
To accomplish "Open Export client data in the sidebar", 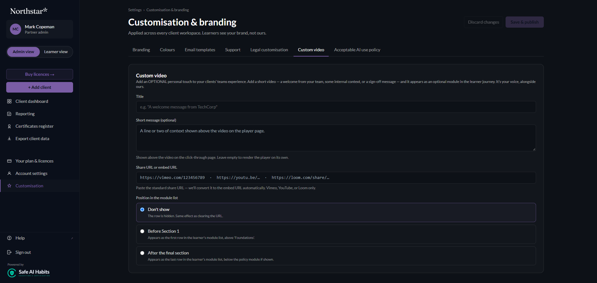I will [x=39, y=139].
